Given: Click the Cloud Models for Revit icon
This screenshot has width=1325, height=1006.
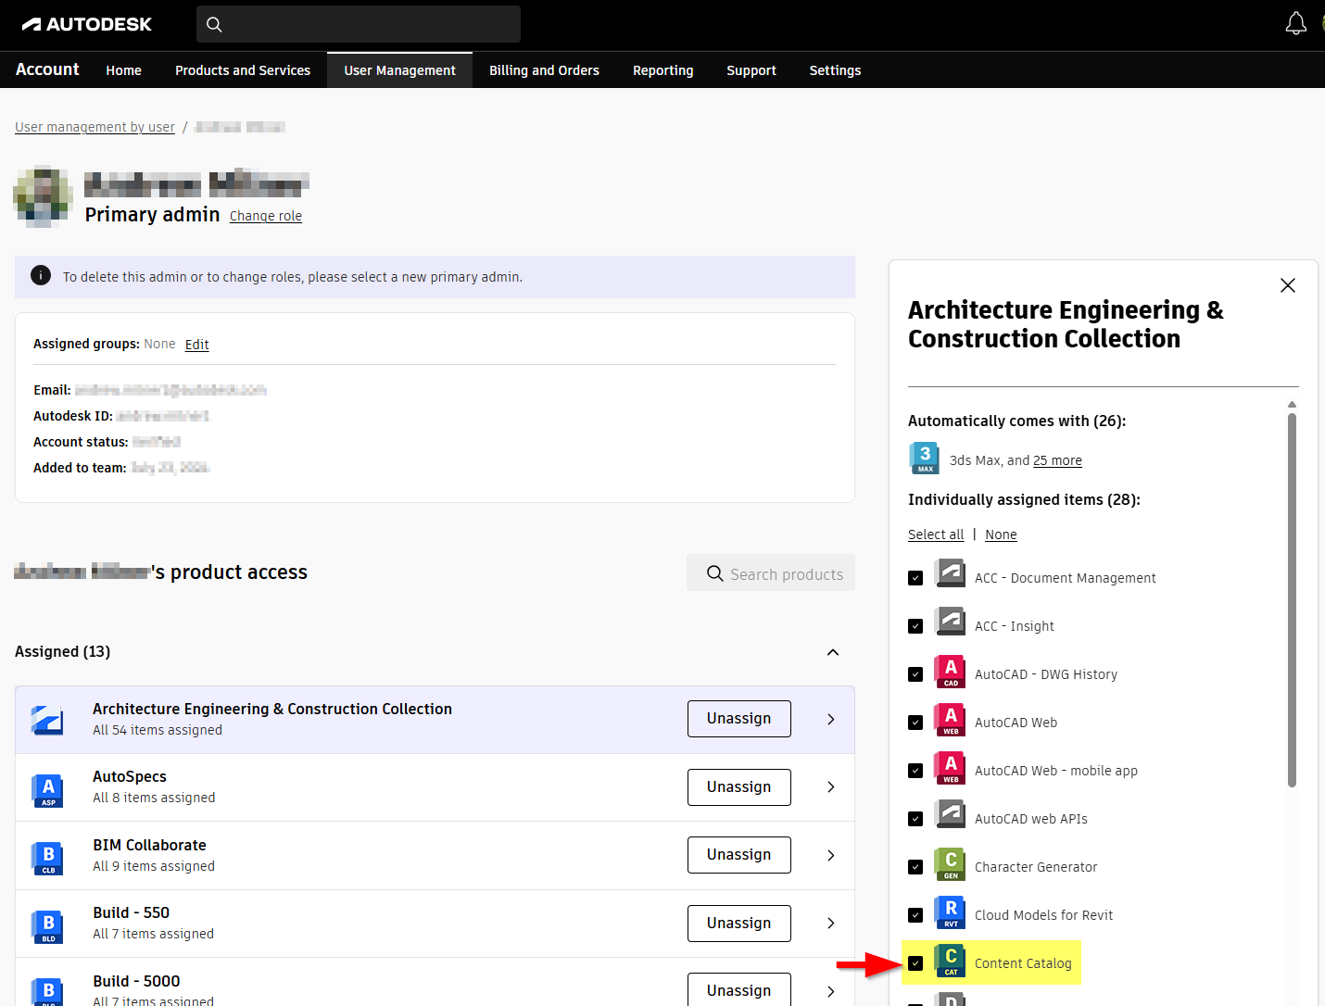Looking at the screenshot, I should click(x=951, y=914).
